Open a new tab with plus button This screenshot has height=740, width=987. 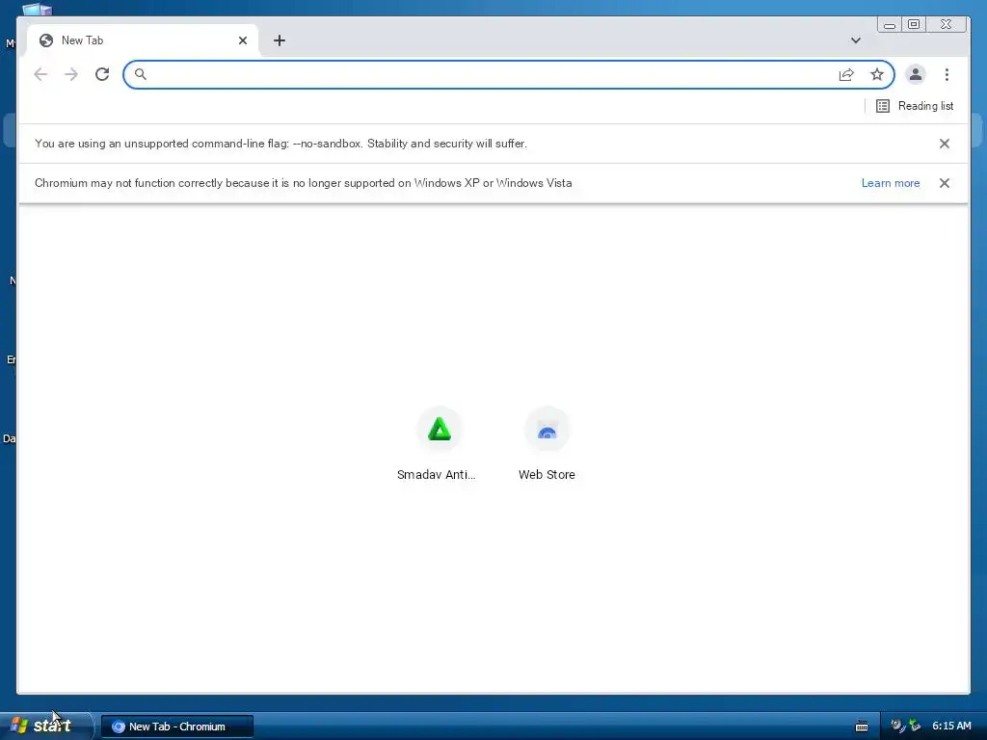point(280,40)
